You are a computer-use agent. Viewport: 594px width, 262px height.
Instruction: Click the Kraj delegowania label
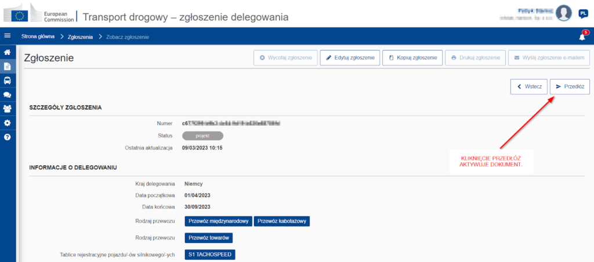155,184
